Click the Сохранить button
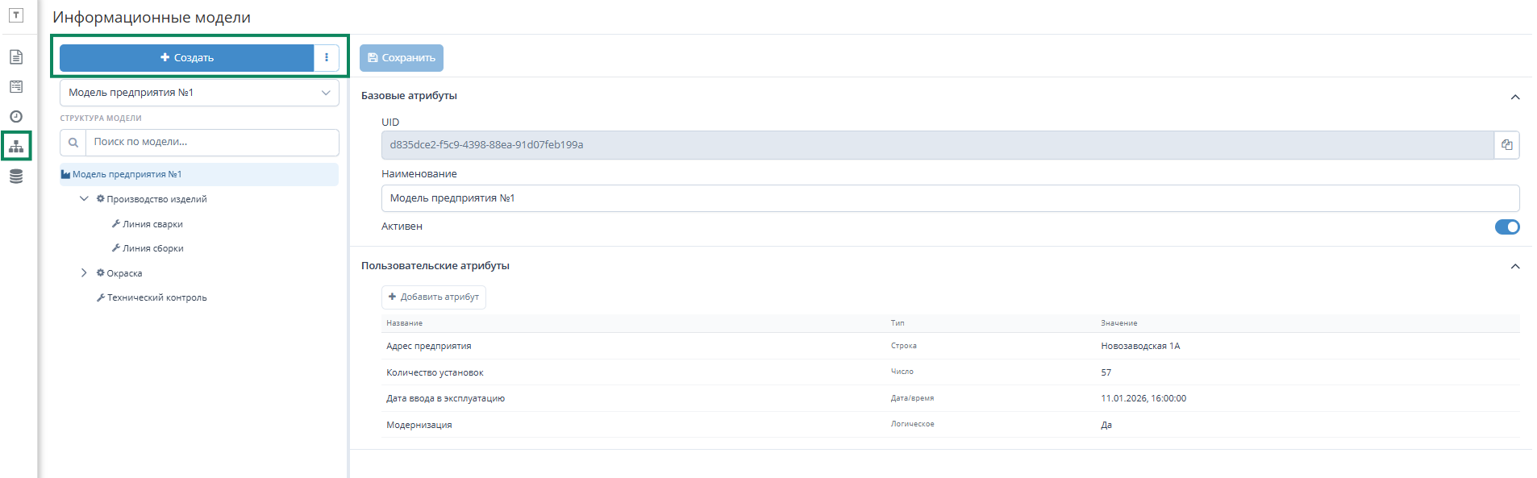Screen dimensions: 1537x478 click(x=402, y=57)
